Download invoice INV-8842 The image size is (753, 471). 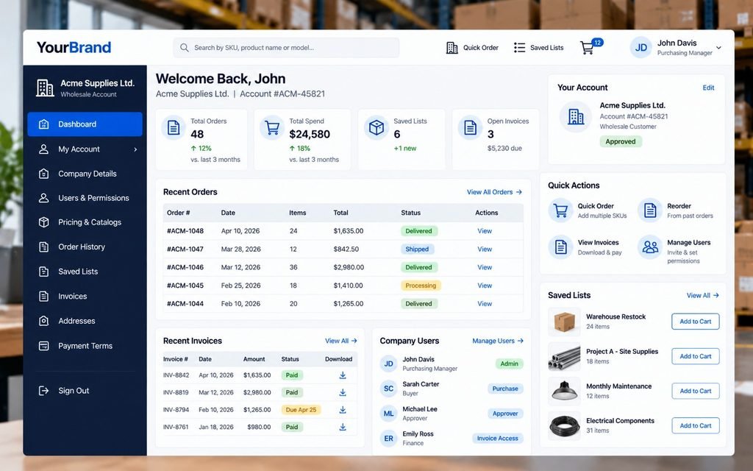343,375
